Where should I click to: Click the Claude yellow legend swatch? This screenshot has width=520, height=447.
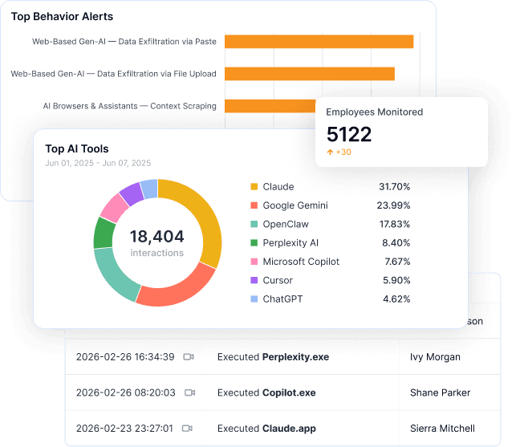[x=254, y=187]
